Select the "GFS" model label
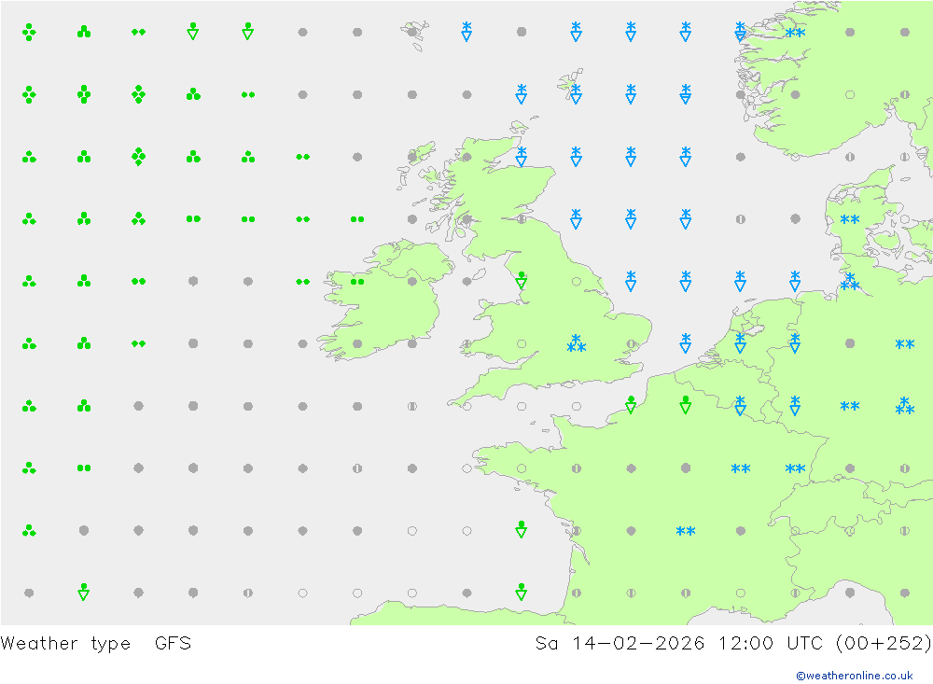The image size is (933, 684). coord(174,644)
